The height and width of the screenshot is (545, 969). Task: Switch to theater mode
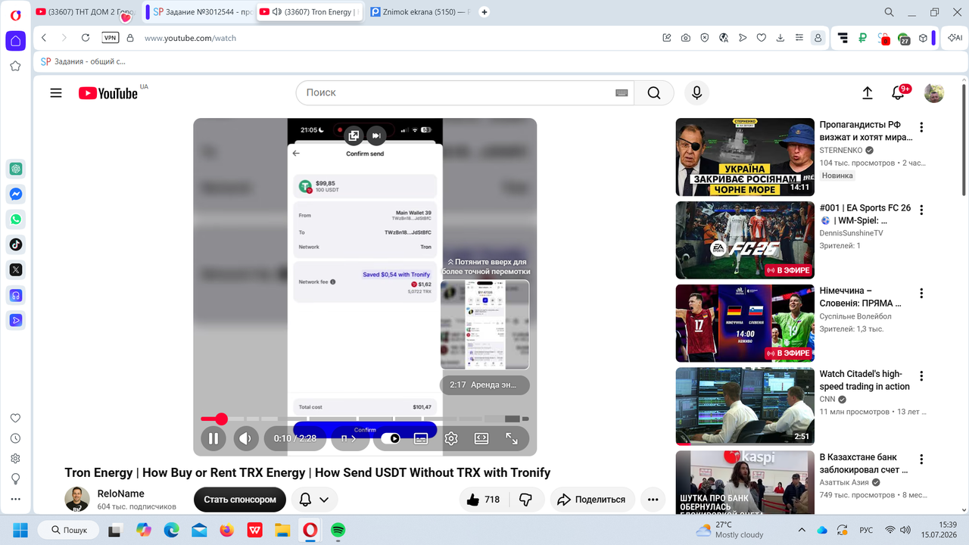tap(481, 438)
